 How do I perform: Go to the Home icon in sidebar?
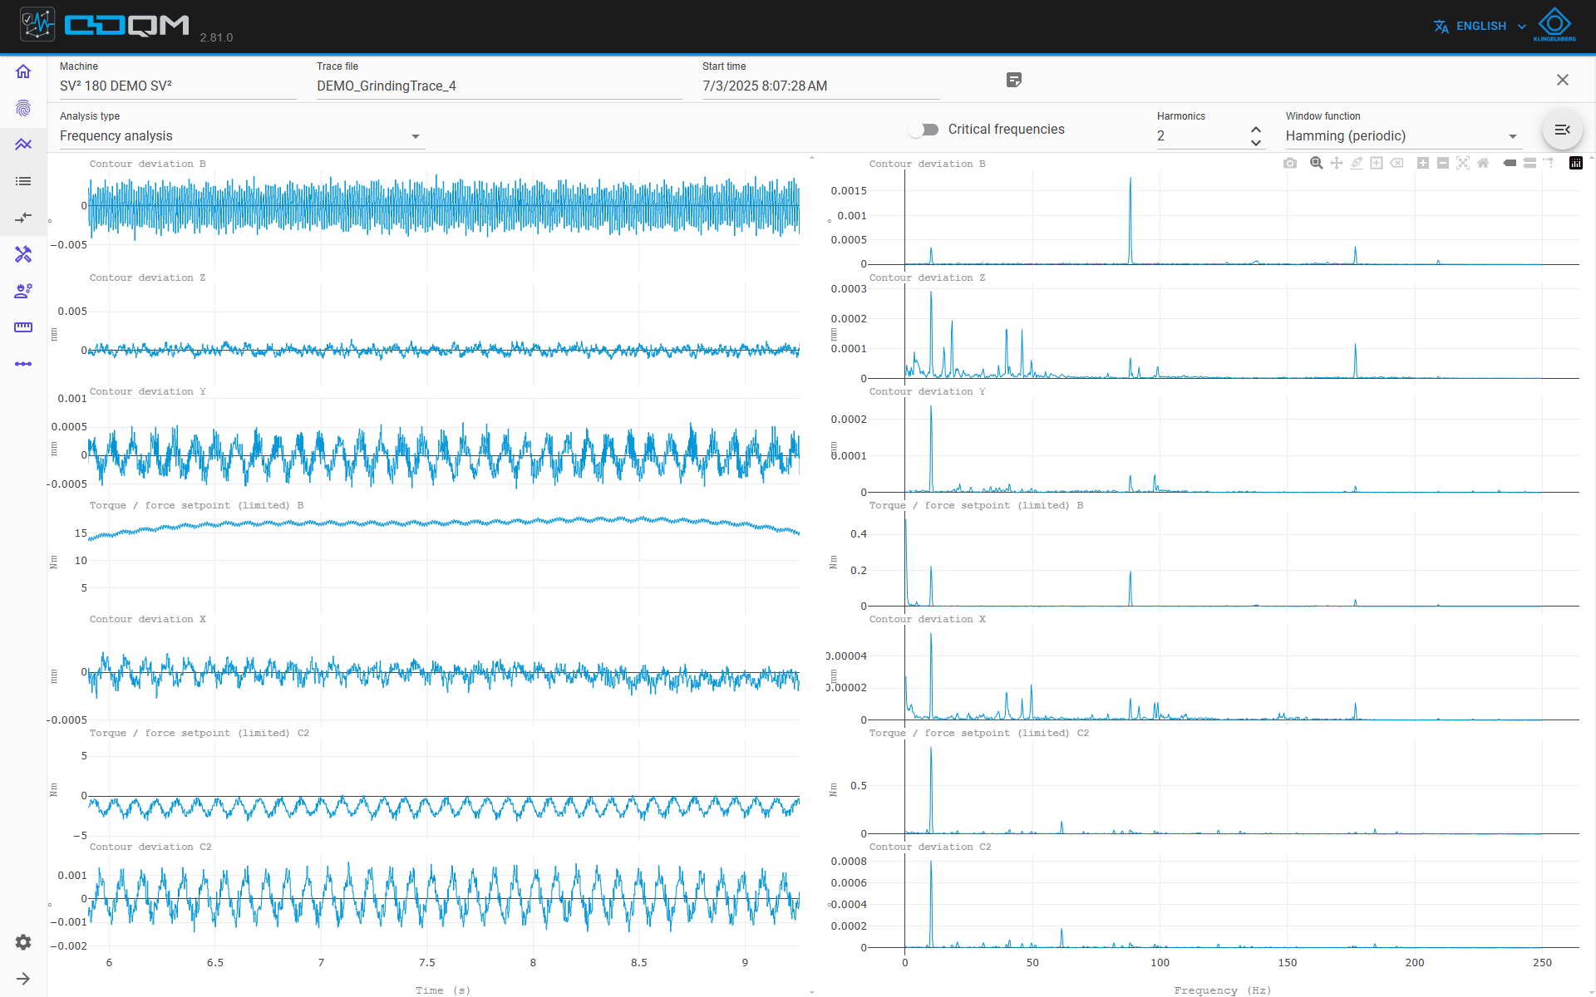(23, 71)
